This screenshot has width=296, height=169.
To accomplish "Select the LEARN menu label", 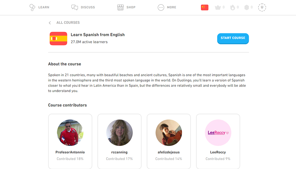I will pos(44,7).
